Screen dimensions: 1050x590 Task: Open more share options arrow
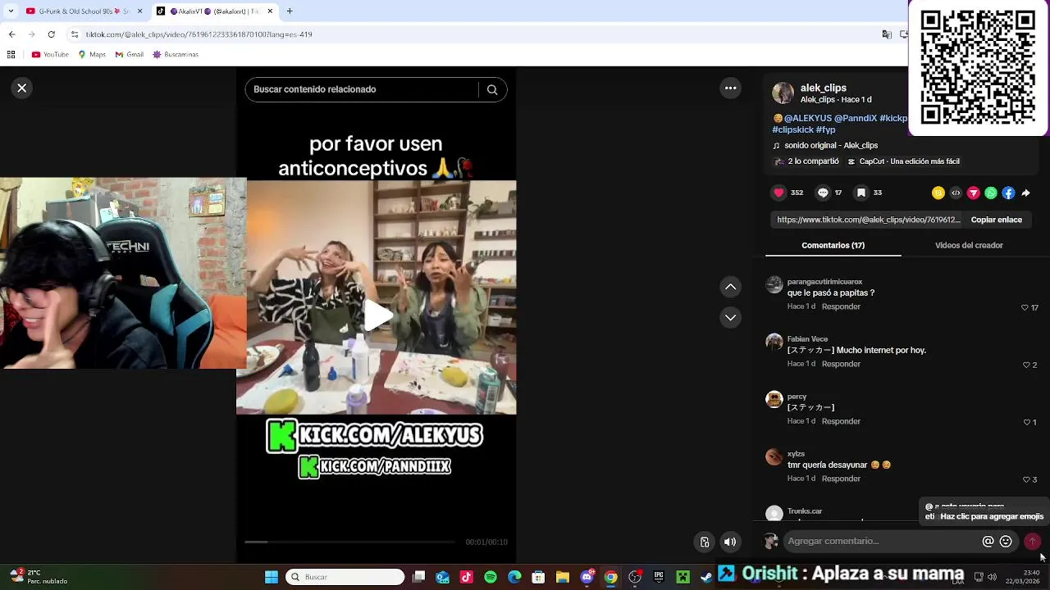tap(1025, 193)
